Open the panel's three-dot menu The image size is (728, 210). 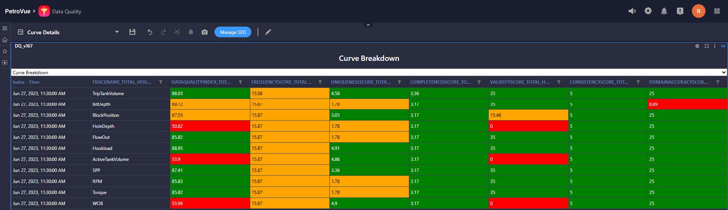[x=715, y=46]
